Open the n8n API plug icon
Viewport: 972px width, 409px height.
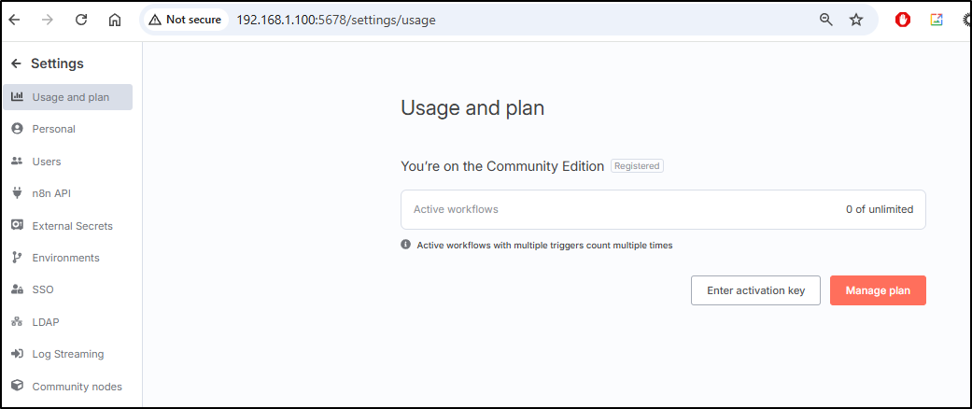18,193
